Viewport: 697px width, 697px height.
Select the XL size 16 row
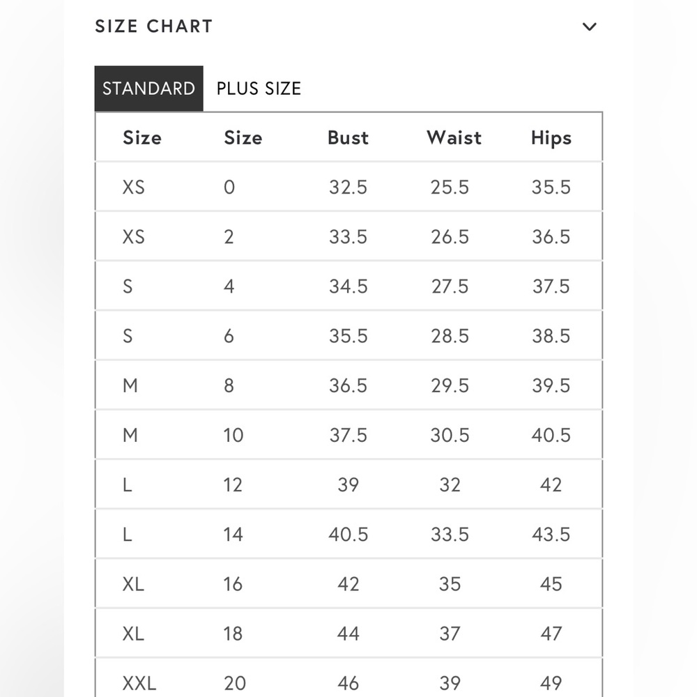point(349,583)
